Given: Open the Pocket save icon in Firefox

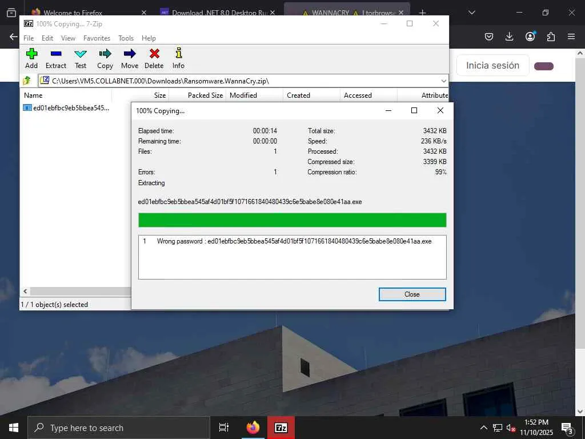Looking at the screenshot, I should tap(489, 37).
